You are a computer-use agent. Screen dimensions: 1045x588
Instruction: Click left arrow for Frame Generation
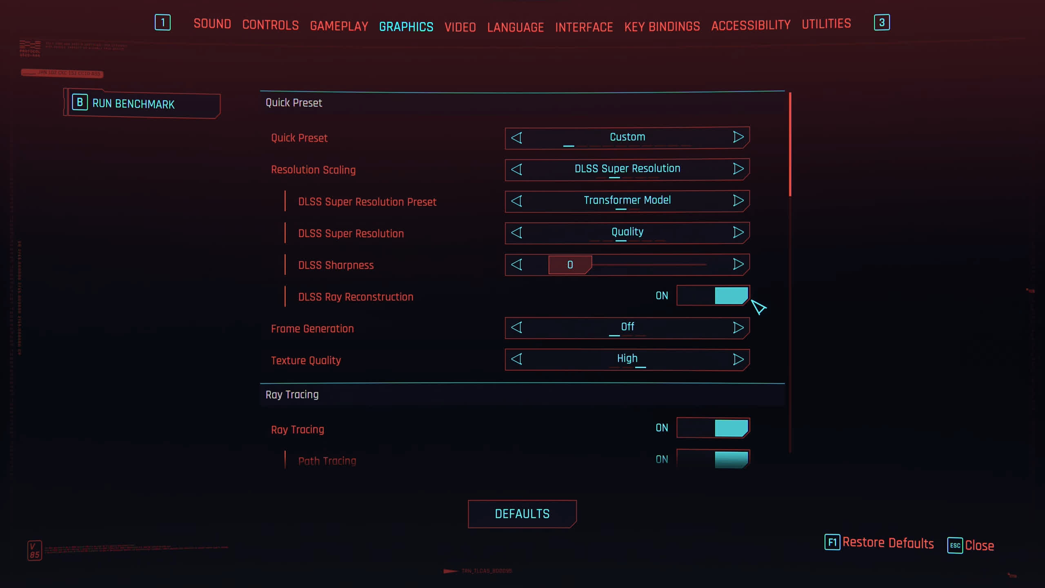coord(517,327)
